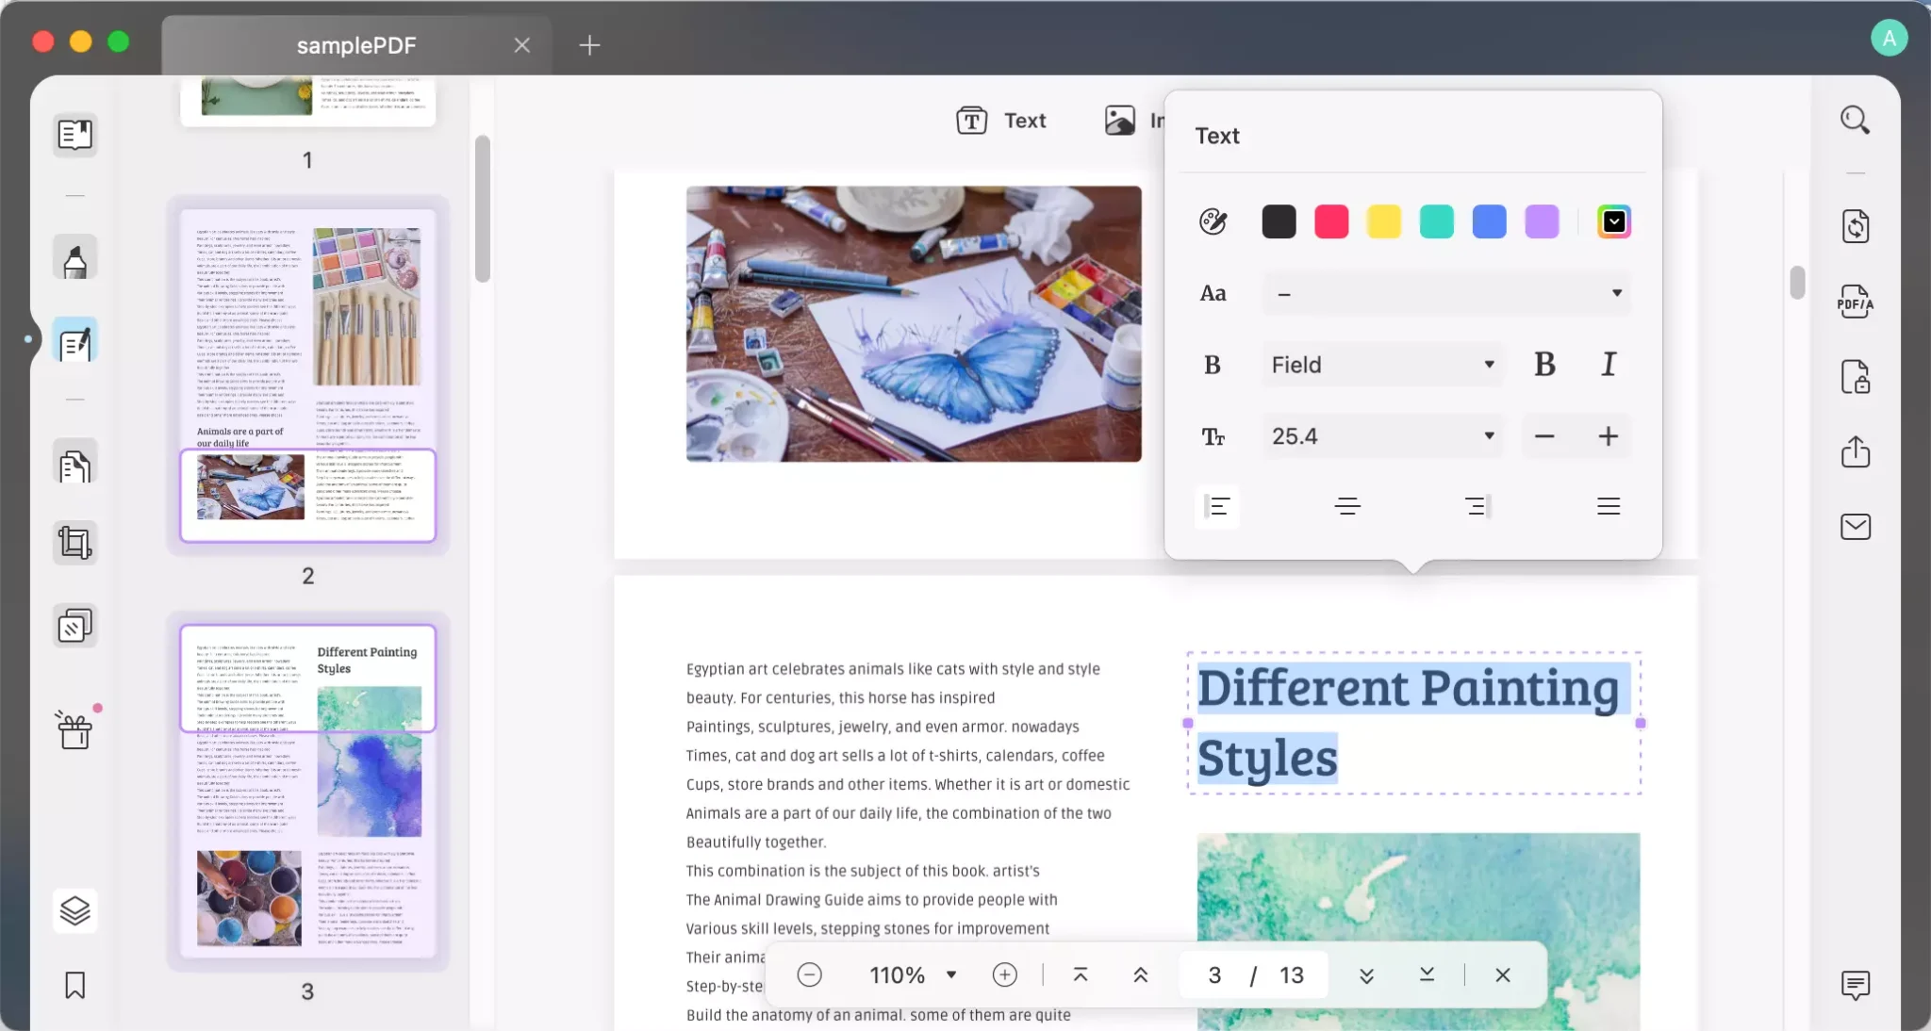Click the Share upload icon
Viewport: 1931px width, 1031px height.
pyautogui.click(x=1855, y=451)
